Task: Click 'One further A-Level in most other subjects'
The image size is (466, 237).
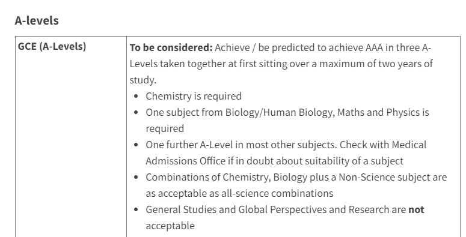Action: pos(241,145)
